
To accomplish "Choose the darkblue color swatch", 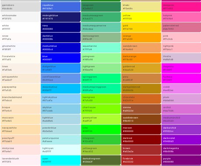I will coord(61,38).
